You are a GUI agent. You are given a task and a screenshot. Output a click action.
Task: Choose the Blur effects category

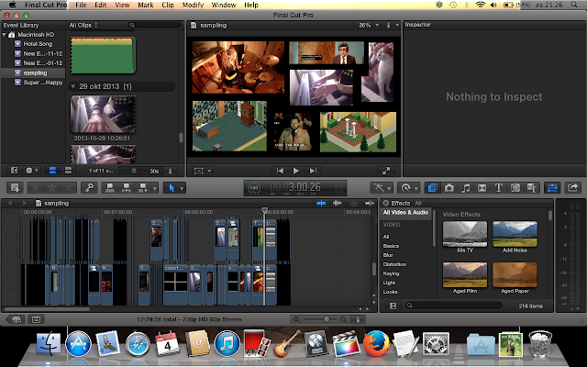click(x=388, y=255)
